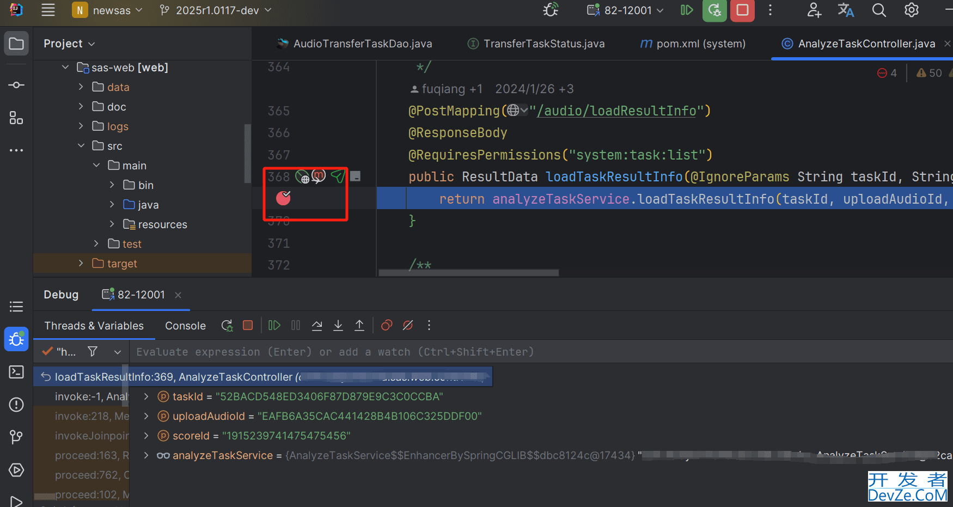Open the Git tool window
Screen dimensions: 953x507
(16, 437)
